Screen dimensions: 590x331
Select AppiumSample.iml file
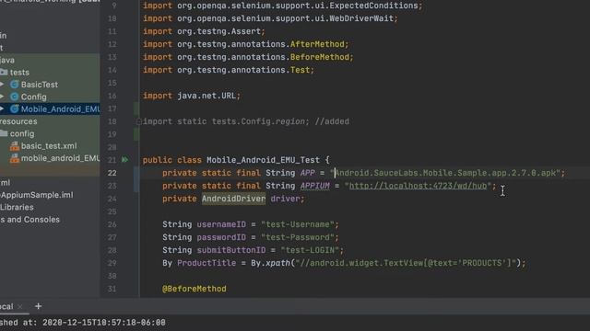point(37,195)
